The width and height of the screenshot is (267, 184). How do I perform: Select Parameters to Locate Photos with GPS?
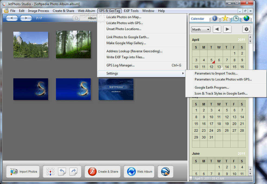pos(226,79)
